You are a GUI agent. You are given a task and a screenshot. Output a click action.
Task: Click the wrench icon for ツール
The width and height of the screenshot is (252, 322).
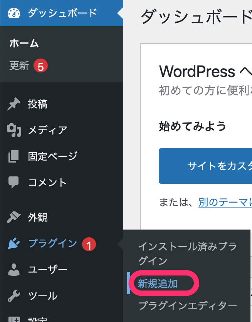tap(14, 296)
